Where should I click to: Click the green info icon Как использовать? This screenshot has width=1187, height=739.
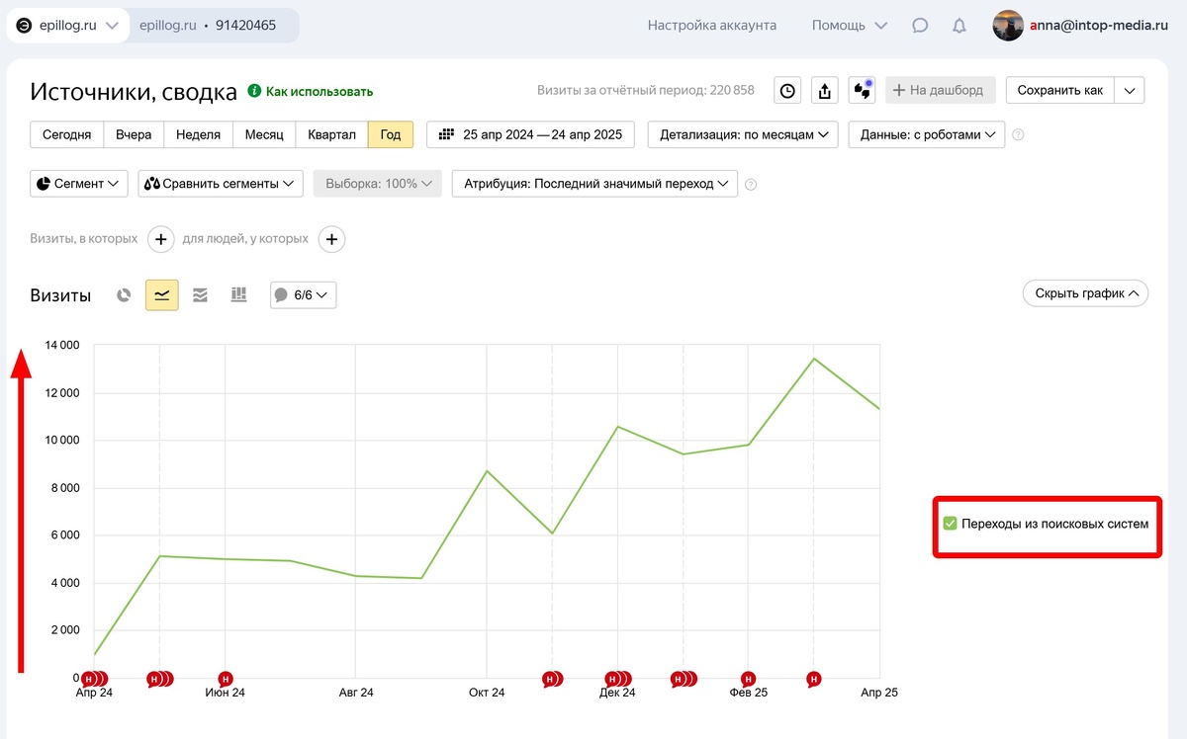pos(254,91)
